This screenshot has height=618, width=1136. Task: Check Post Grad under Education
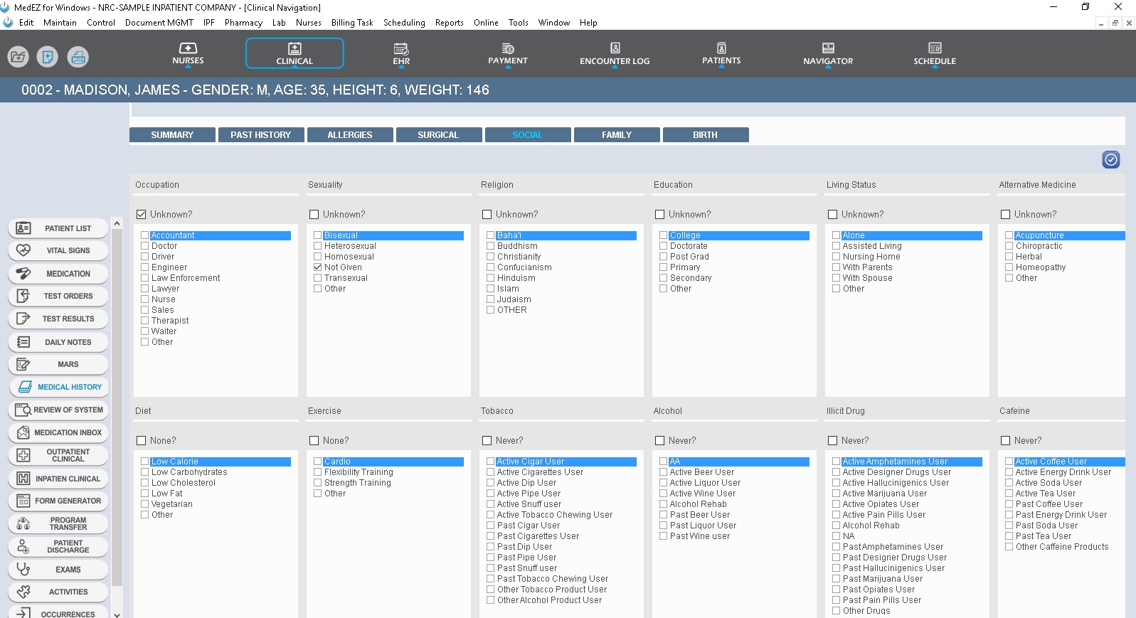pyautogui.click(x=664, y=257)
